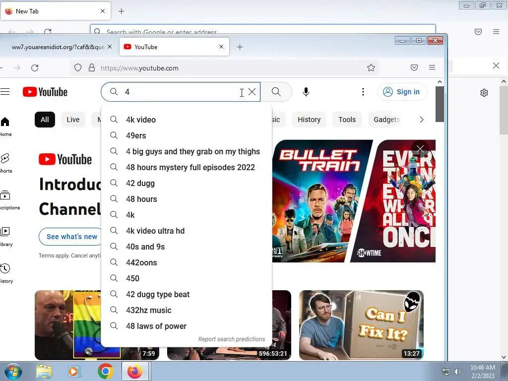Viewport: 508px width, 381px height.
Task: Dismiss the Bullet Train promo banner
Action: [x=420, y=149]
